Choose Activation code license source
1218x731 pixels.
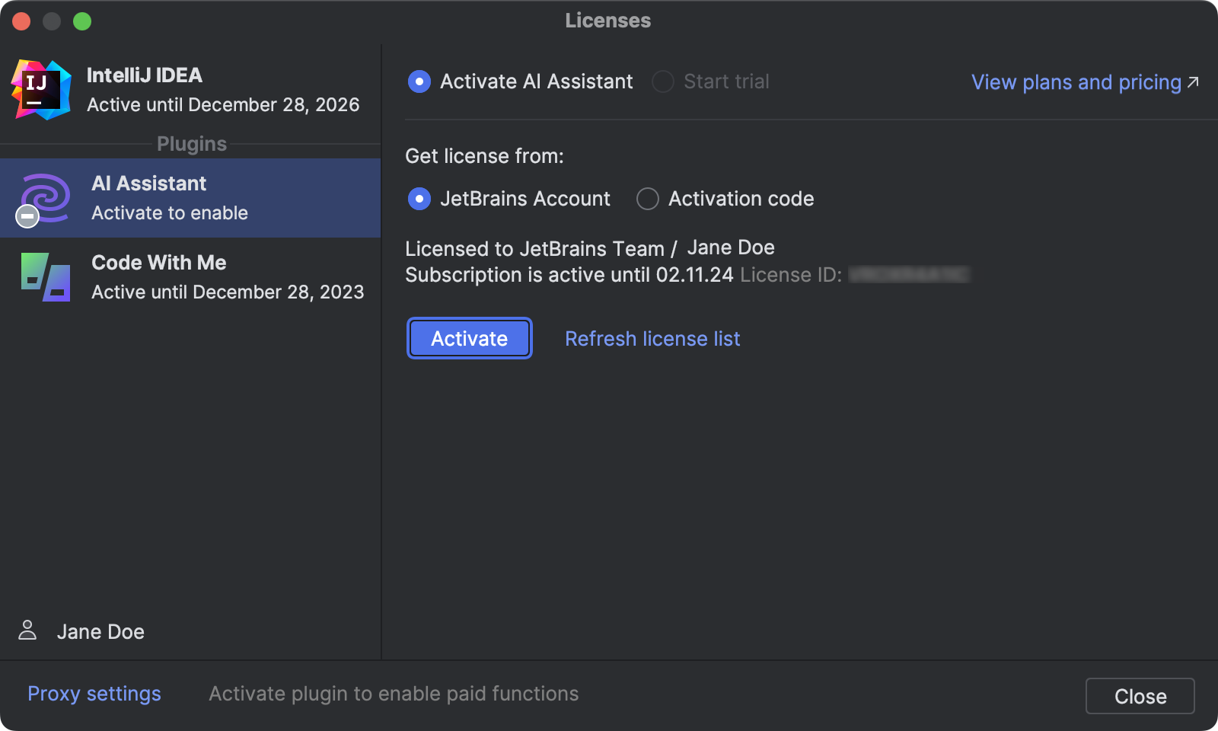[x=648, y=199]
